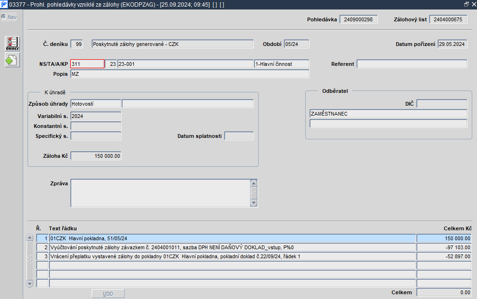This screenshot has width=477, height=299.
Task: Click the Referent input field
Action: click(412, 64)
